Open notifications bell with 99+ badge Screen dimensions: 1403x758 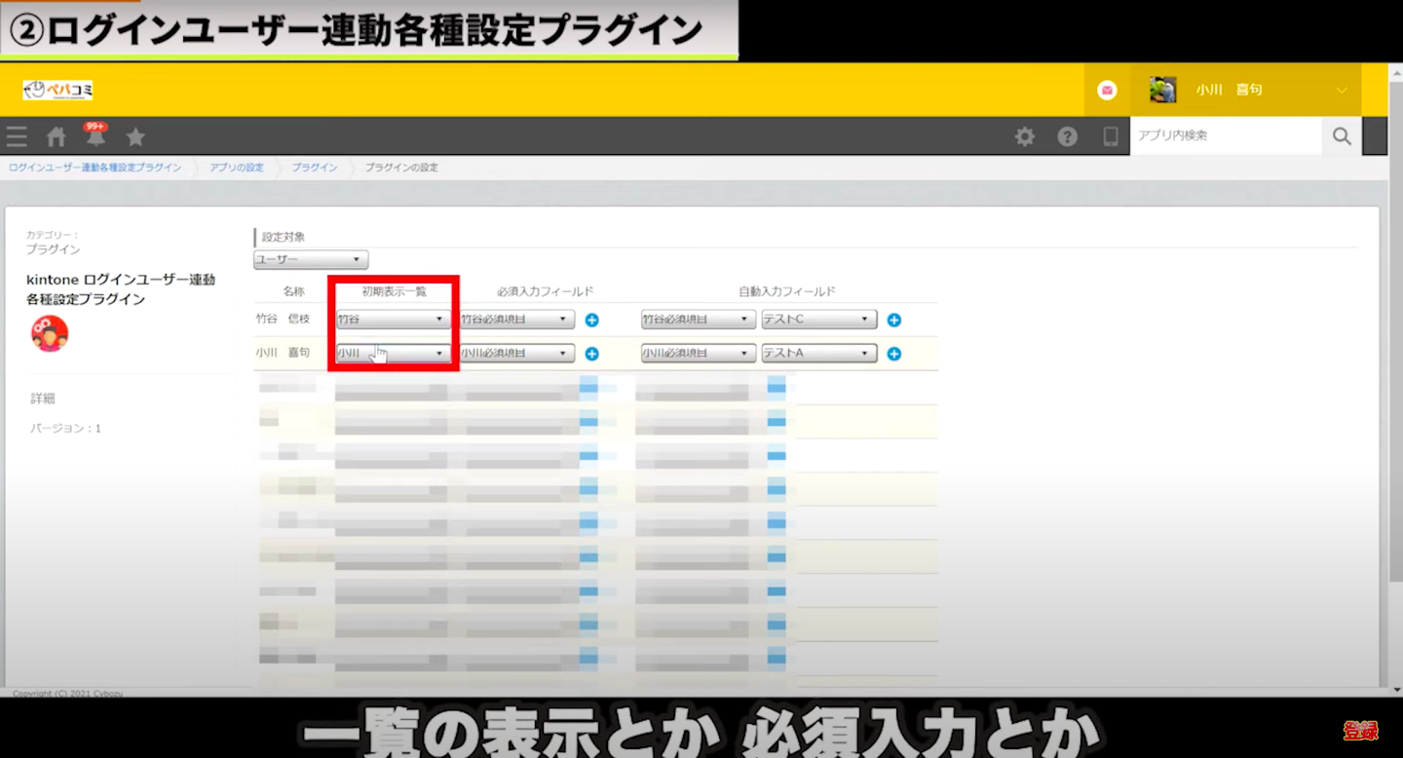(x=95, y=136)
